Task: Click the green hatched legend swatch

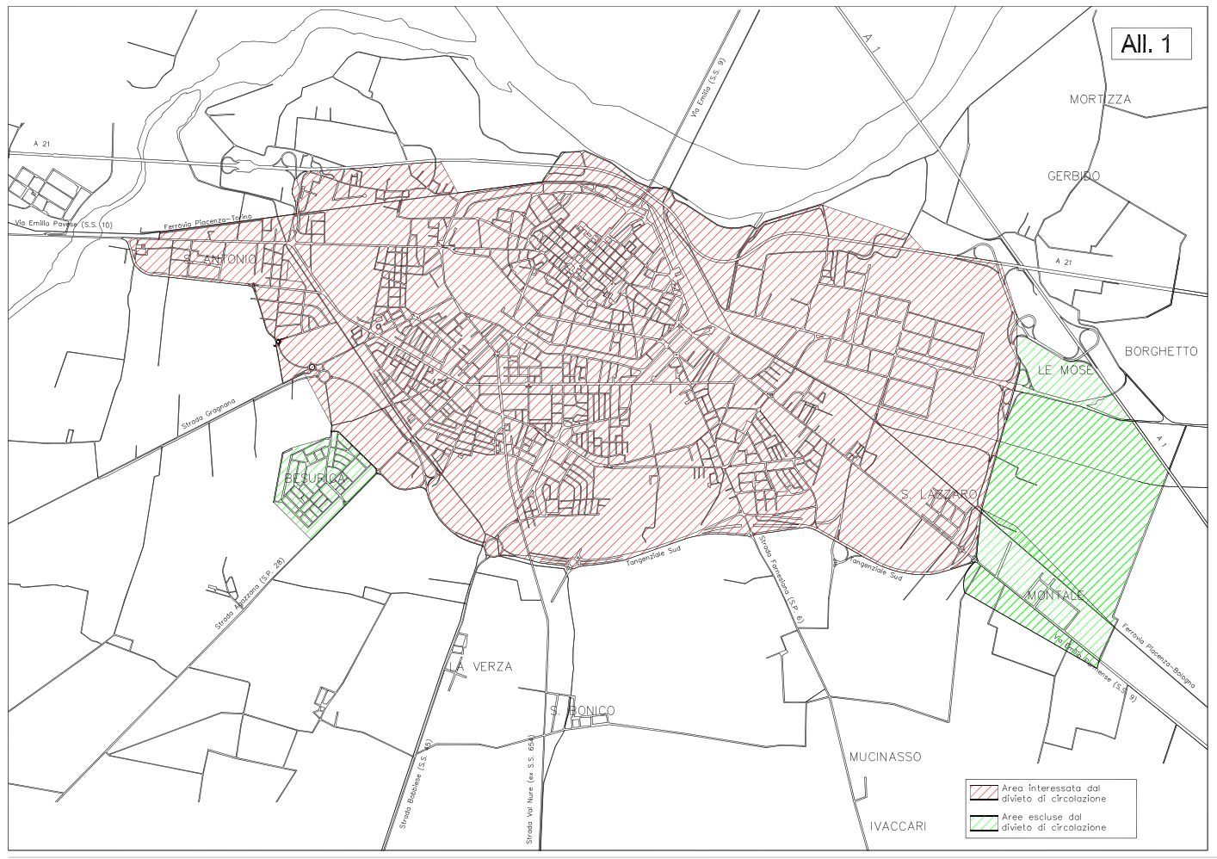Action: [x=984, y=823]
